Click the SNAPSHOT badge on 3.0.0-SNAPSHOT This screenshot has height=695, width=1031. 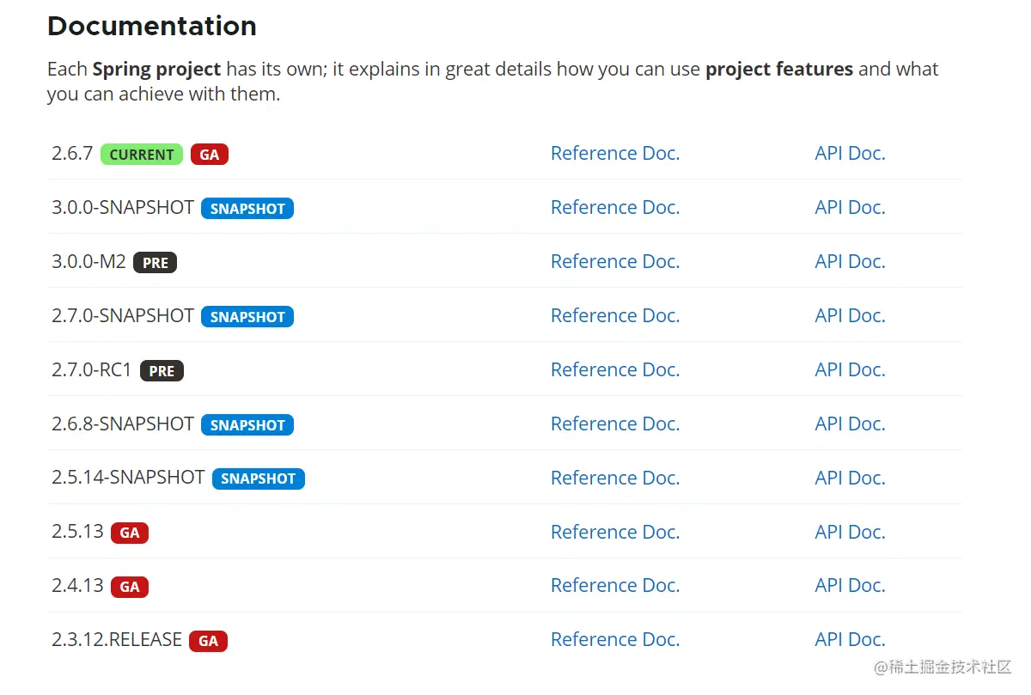[247, 209]
